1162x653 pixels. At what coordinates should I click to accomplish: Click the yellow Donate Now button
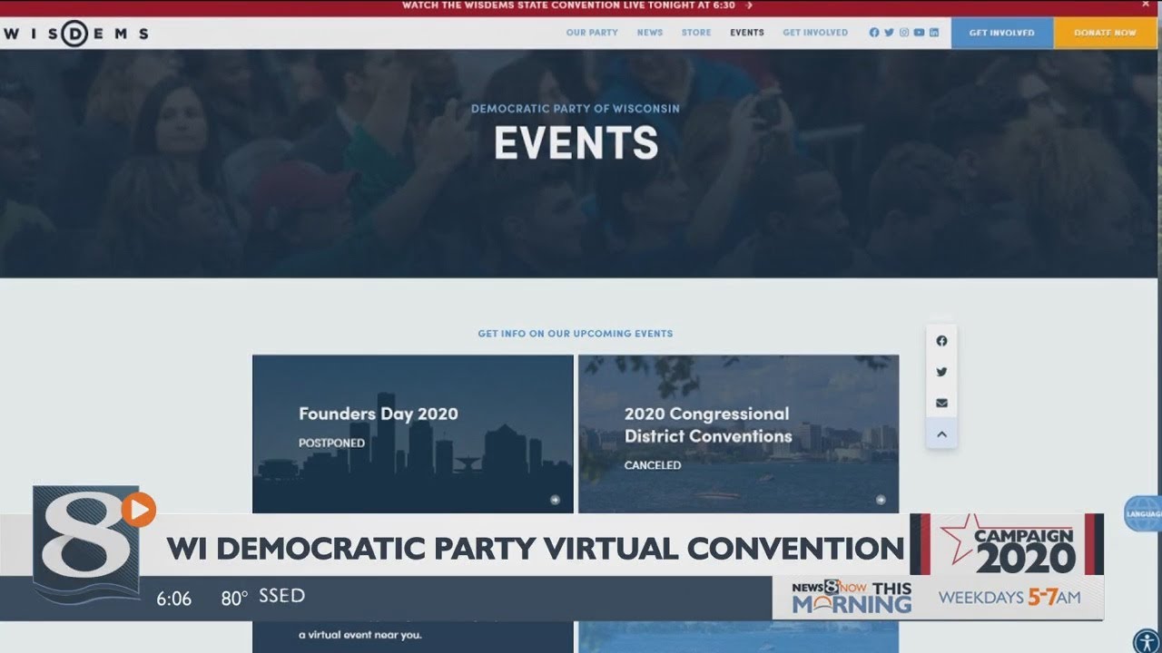tap(1106, 33)
